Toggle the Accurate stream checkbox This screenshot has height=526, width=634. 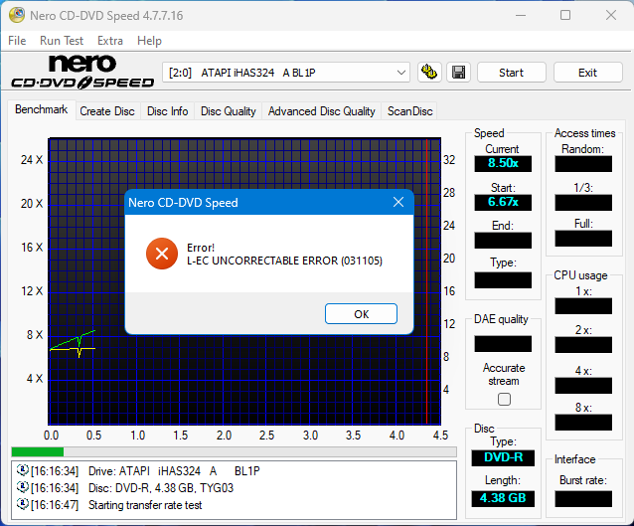point(504,400)
